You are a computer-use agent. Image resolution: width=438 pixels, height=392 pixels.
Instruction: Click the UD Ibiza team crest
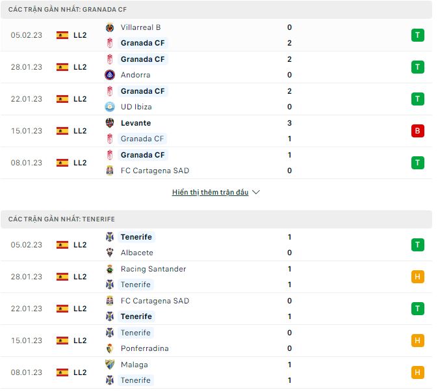[x=110, y=107]
